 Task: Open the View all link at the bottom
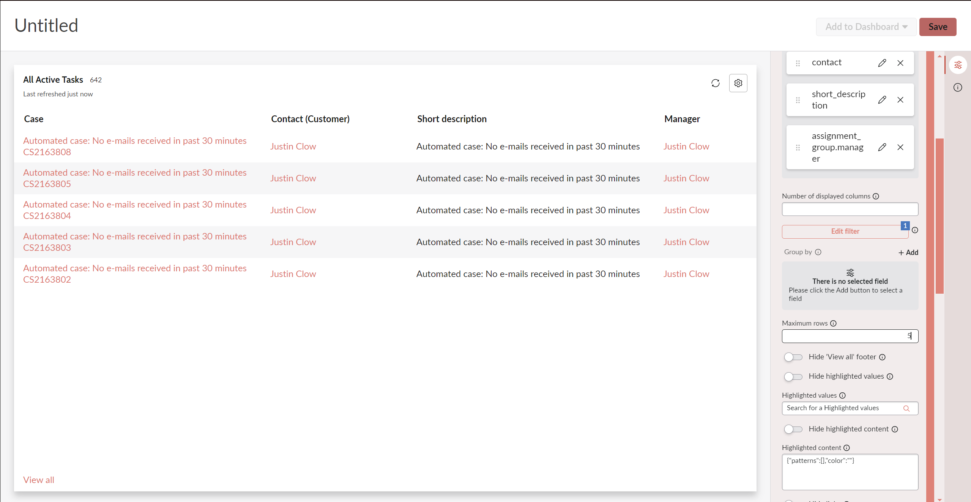[39, 480]
